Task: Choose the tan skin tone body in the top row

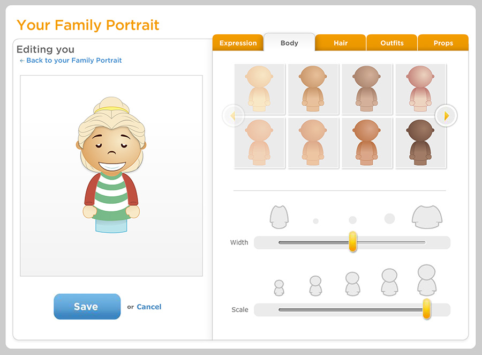Action: (x=313, y=89)
